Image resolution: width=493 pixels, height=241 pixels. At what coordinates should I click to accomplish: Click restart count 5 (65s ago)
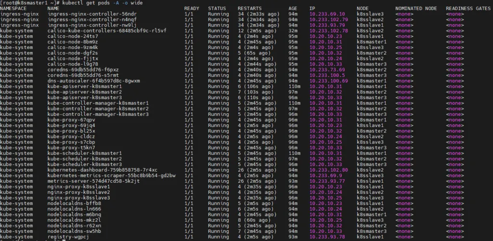[x=254, y=53]
